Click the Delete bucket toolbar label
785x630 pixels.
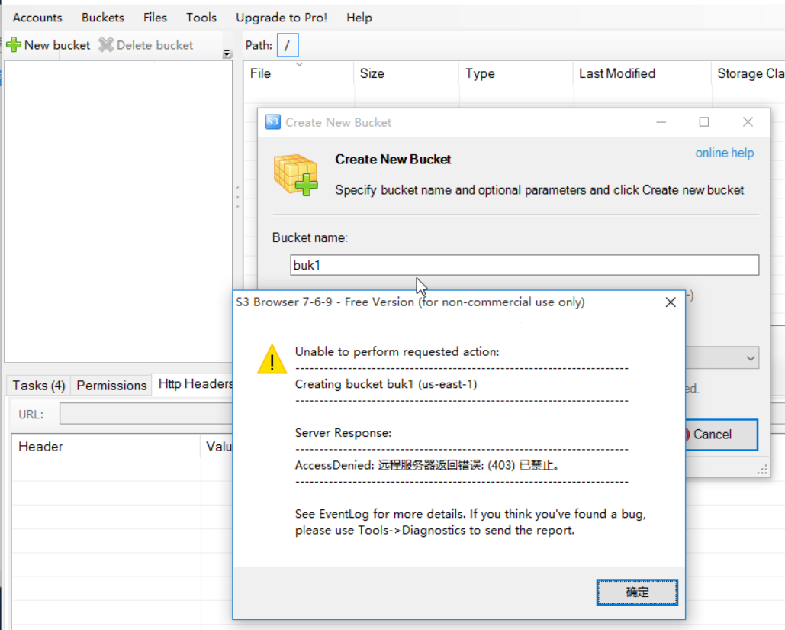coord(155,45)
